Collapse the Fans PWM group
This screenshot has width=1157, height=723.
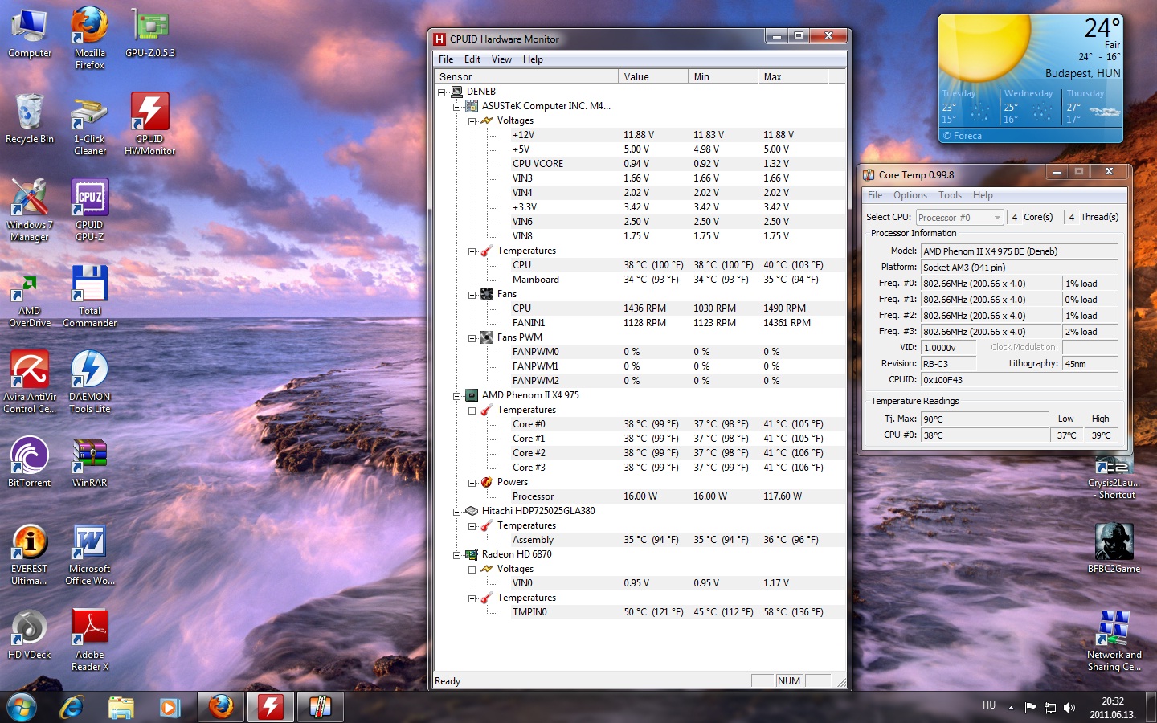472,338
